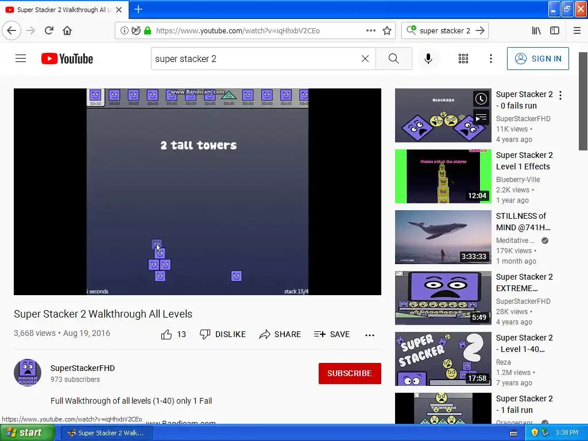The image size is (588, 441).
Task: Run YouTube search with magnifier button
Action: (x=394, y=59)
